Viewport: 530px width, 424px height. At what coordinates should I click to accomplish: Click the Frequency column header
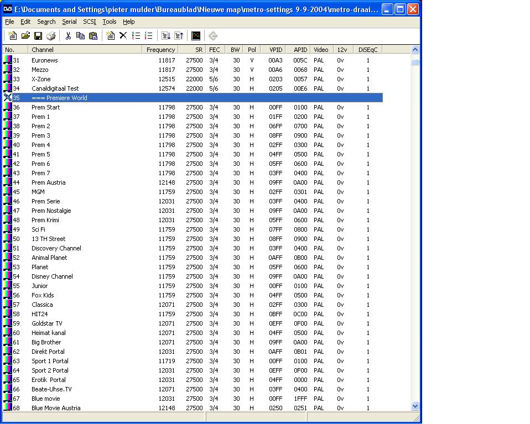[160, 50]
